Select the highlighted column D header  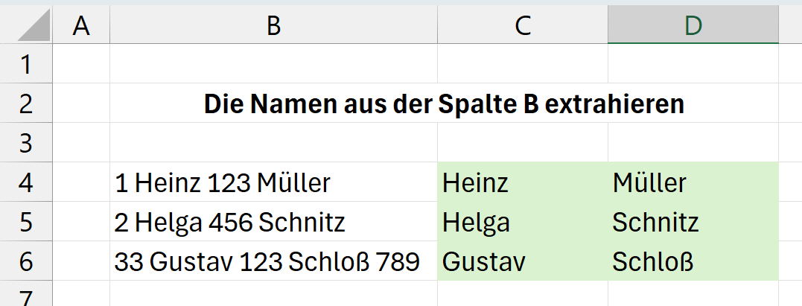coord(693,25)
